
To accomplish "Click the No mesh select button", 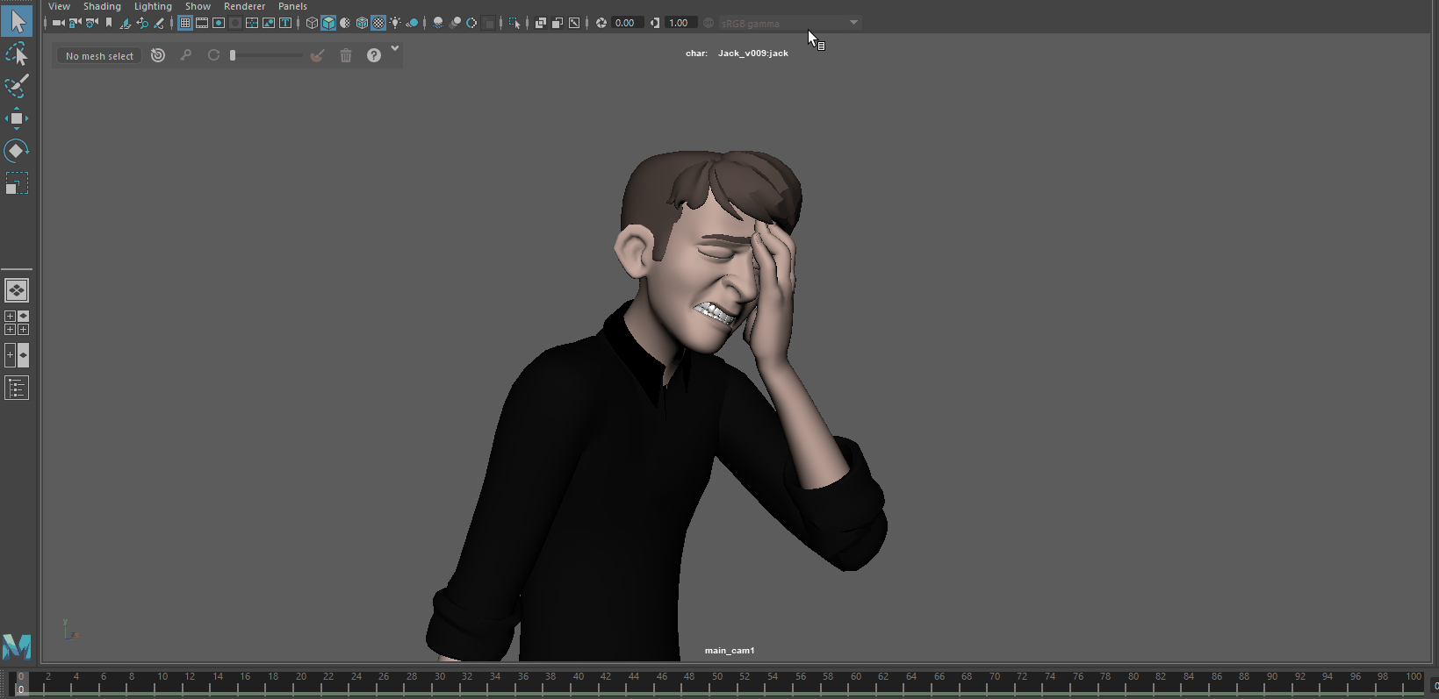I will coord(99,55).
